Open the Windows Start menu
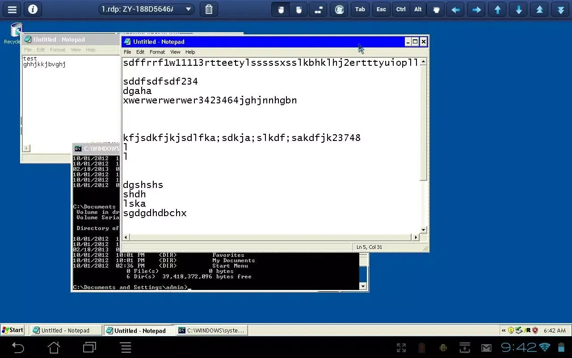572x358 pixels. (x=13, y=330)
